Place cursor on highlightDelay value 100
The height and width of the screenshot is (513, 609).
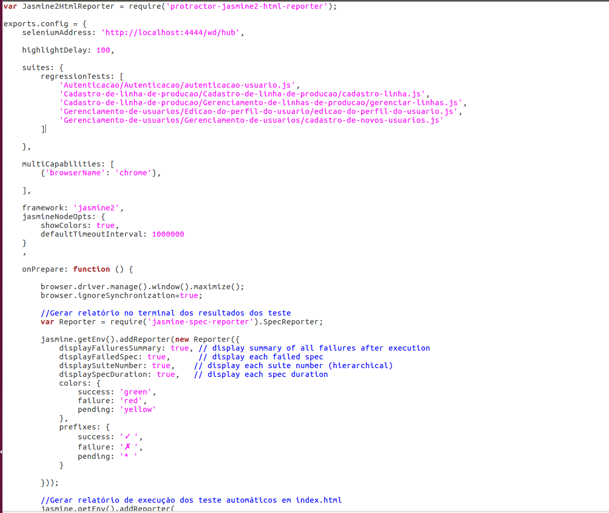[104, 50]
